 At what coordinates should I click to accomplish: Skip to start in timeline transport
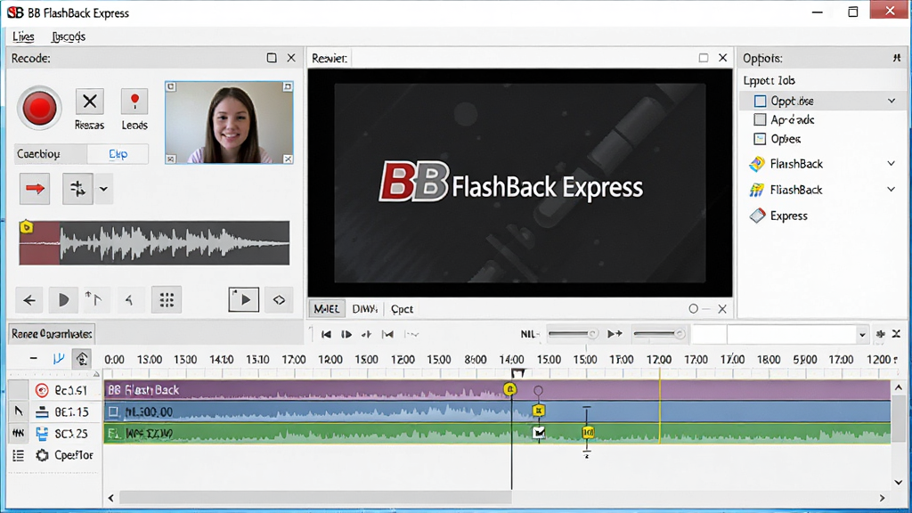pos(326,335)
